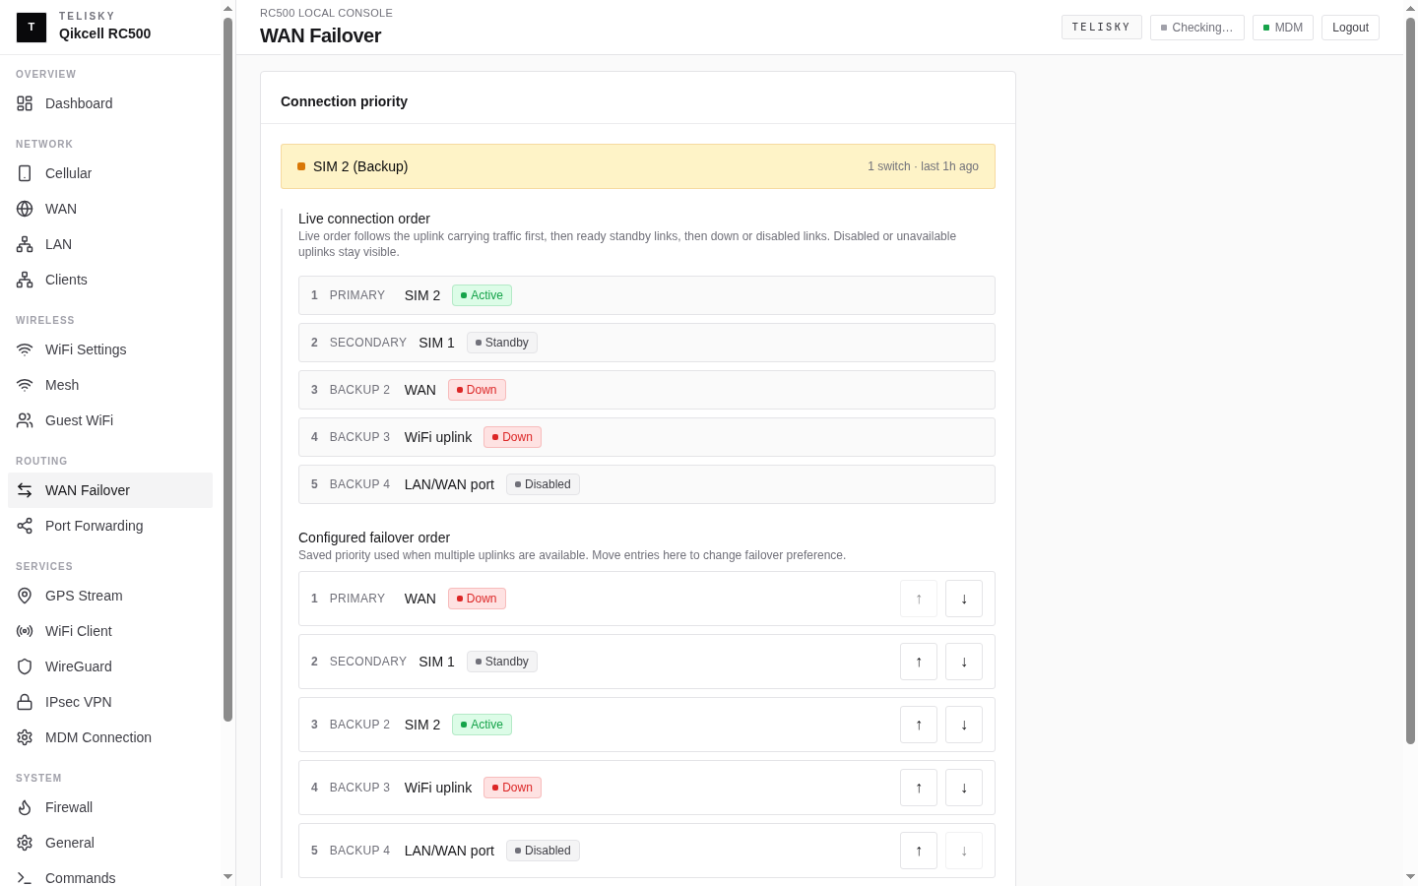Click the Dashboard grid icon
1418x886 pixels.
coord(25,103)
